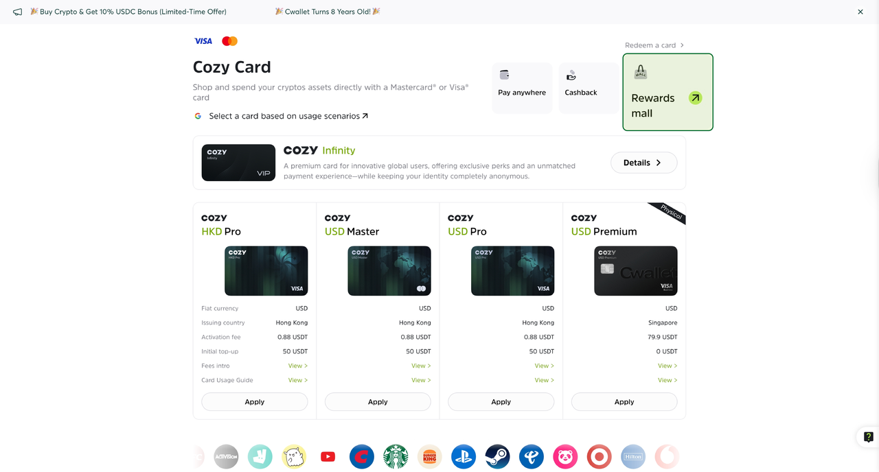The height and width of the screenshot is (472, 879).
Task: Click the announcement megaphone icon
Action: (17, 12)
